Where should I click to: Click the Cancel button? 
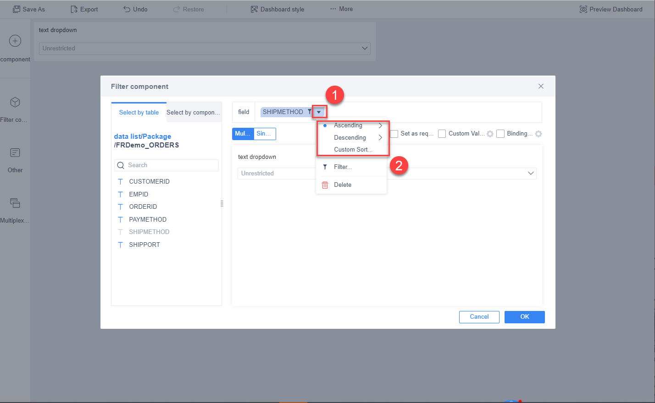point(479,317)
